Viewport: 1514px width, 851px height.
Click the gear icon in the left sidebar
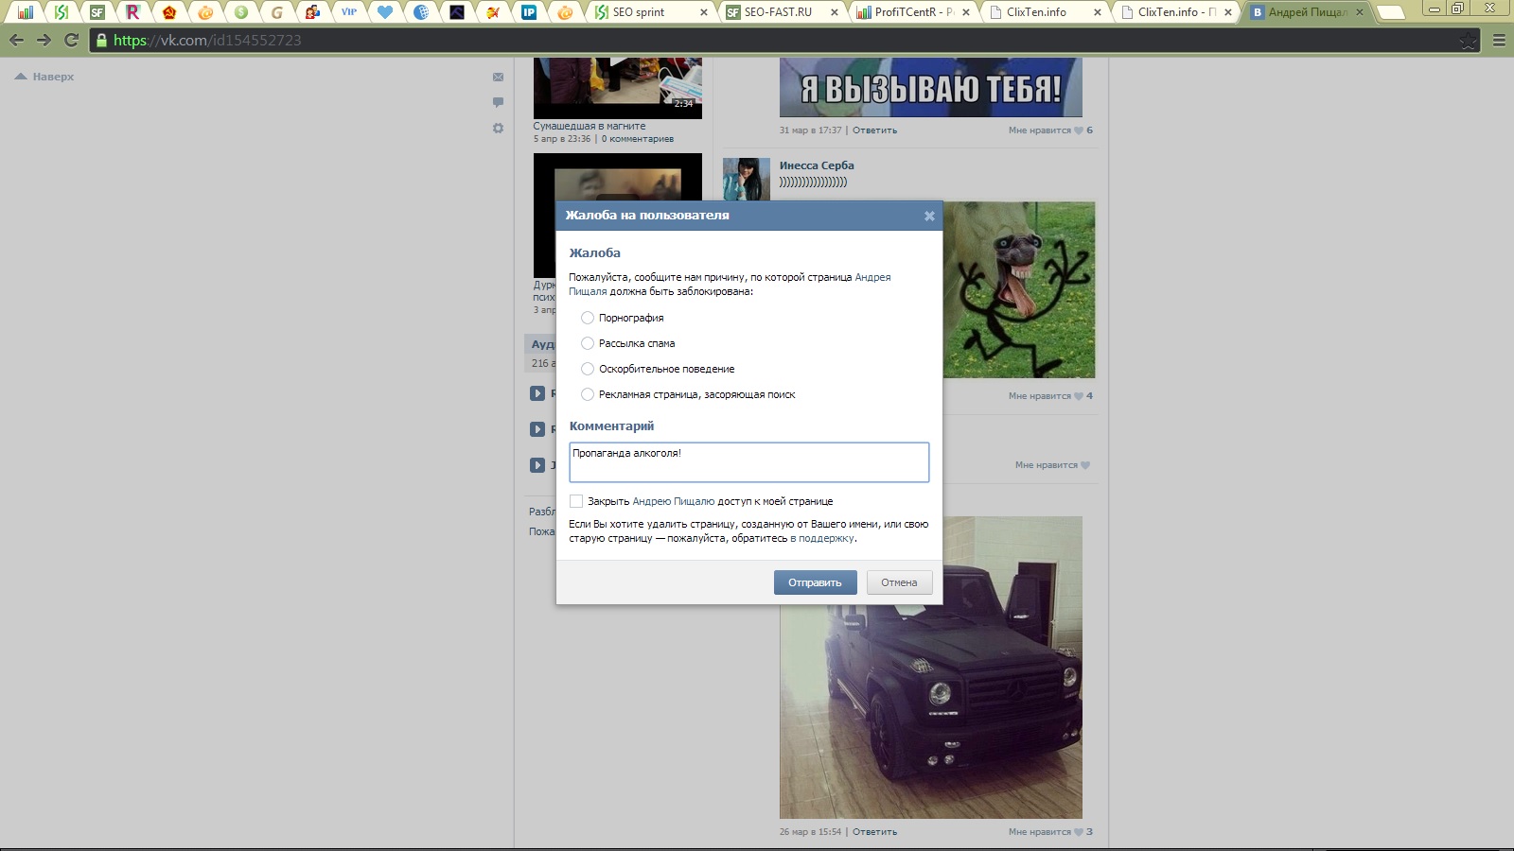pyautogui.click(x=499, y=129)
